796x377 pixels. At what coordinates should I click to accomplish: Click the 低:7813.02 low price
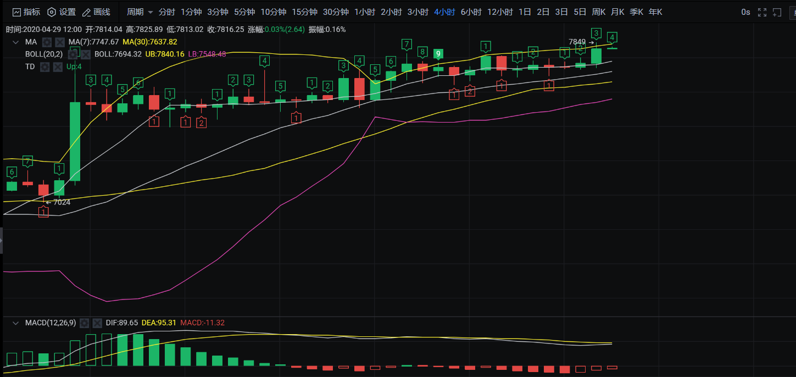pos(185,29)
